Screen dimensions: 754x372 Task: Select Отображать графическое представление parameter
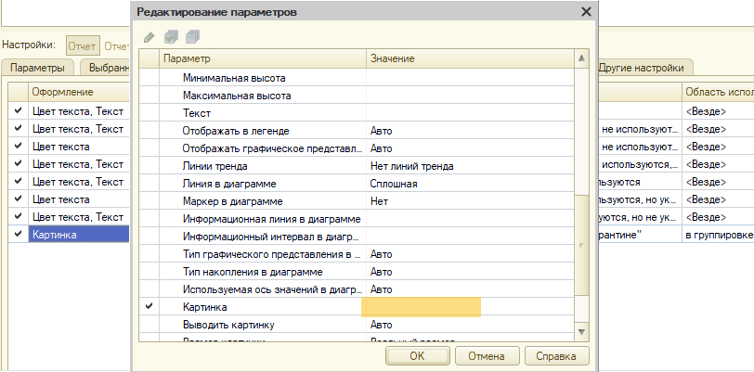(272, 148)
